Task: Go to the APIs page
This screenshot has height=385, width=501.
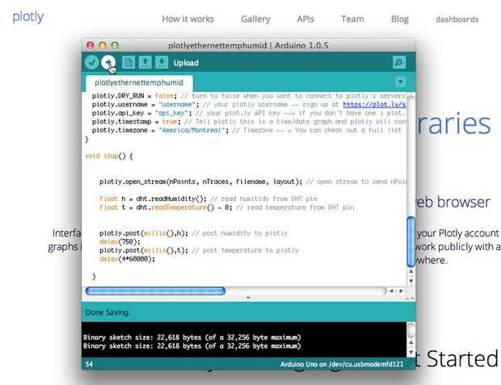Action: point(305,19)
